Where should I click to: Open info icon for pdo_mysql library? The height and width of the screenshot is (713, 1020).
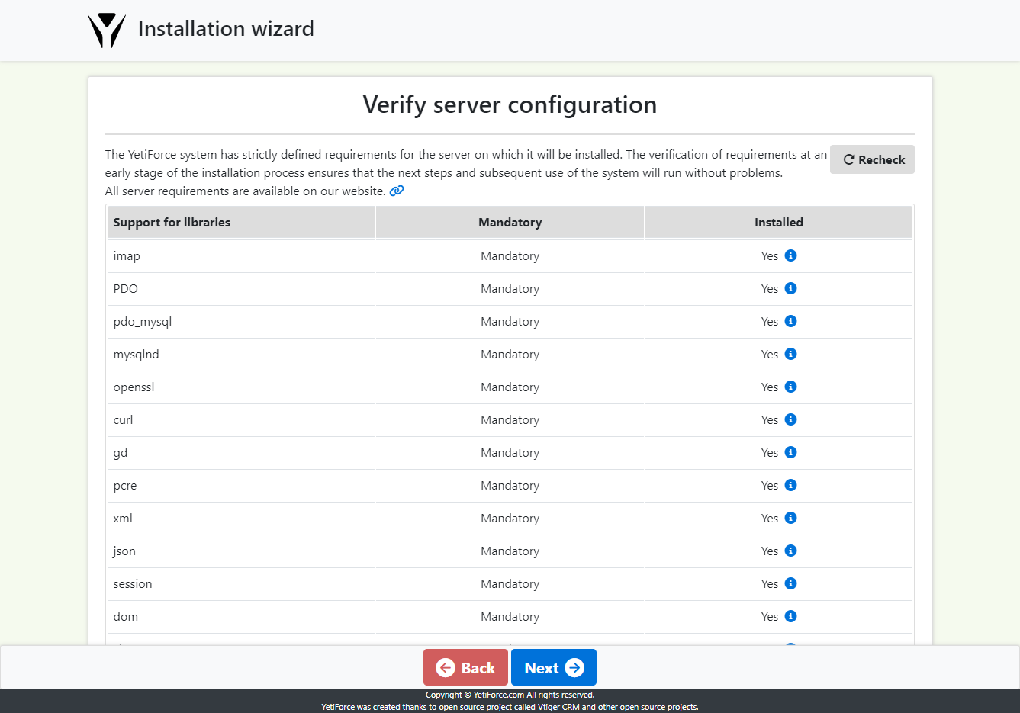click(x=790, y=321)
